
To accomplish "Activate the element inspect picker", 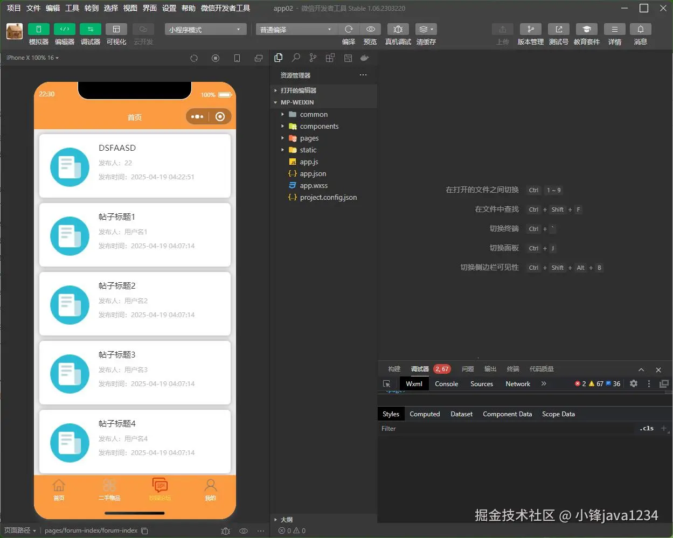I will [x=386, y=383].
